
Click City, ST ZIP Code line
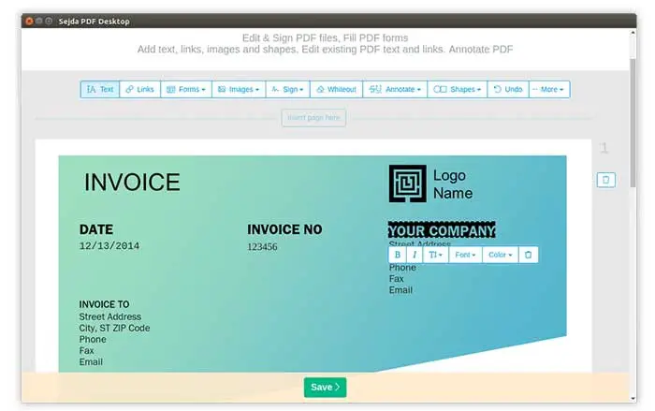pos(114,329)
